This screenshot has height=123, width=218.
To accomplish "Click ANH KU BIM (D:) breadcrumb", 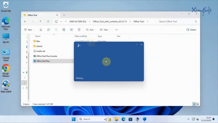I will point(78,22).
